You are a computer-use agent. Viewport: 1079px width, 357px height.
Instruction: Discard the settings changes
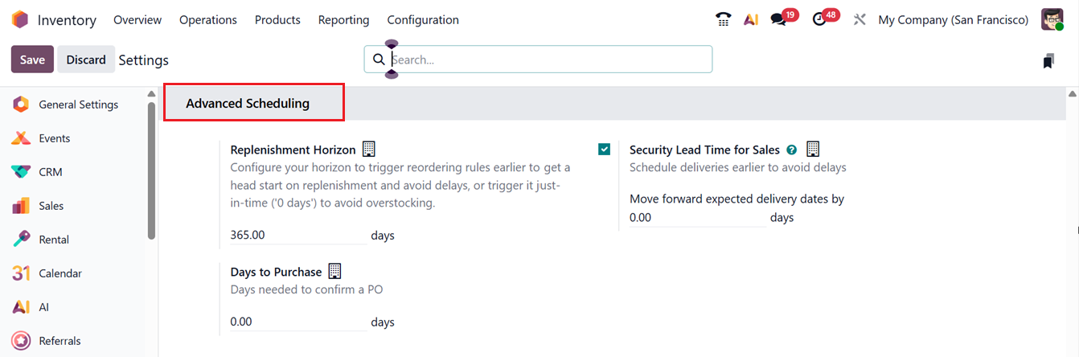(x=86, y=59)
